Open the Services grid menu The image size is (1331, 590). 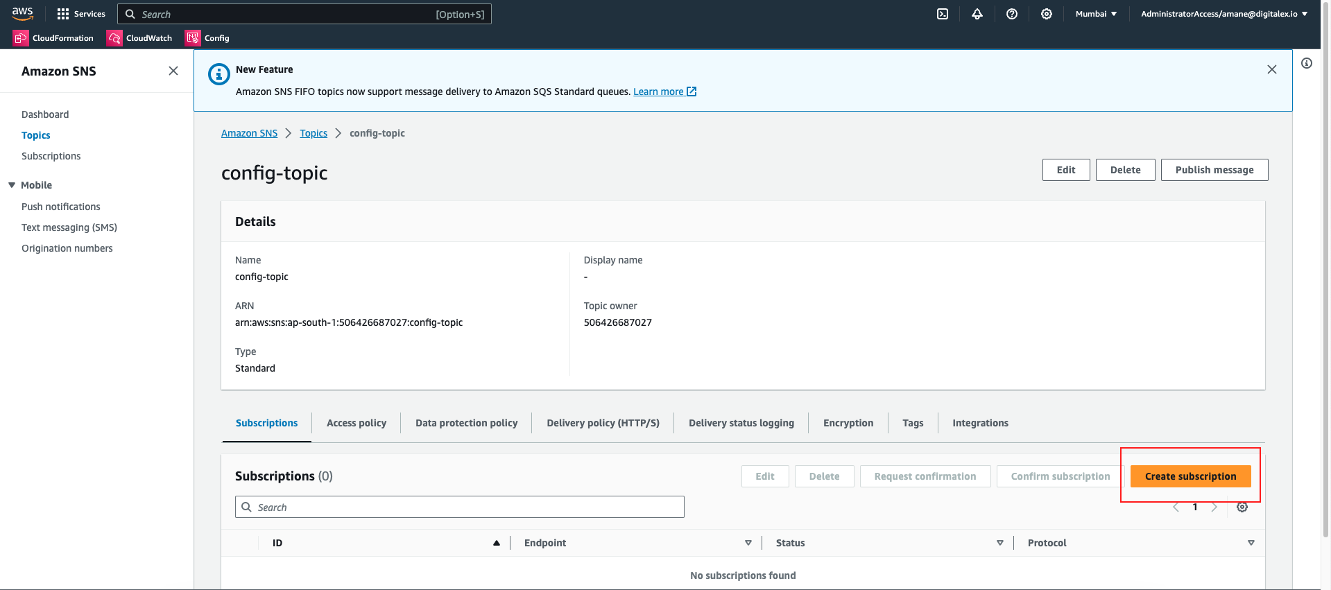pos(81,14)
